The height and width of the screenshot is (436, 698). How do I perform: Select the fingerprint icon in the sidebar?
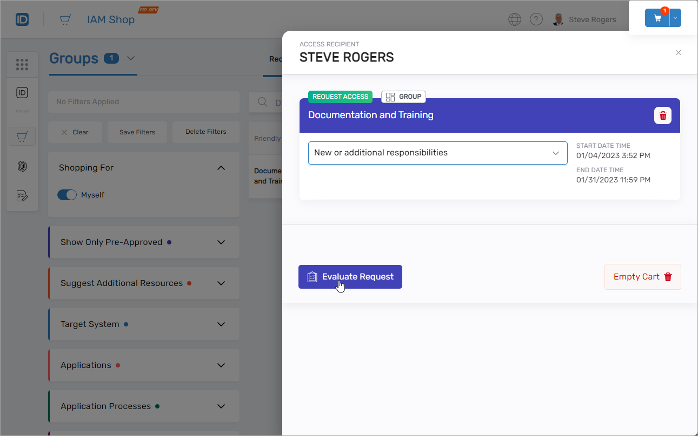22,166
